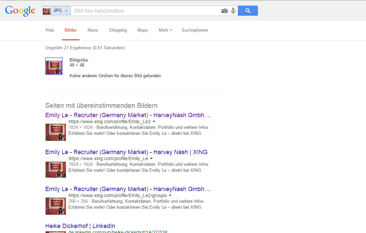This screenshot has width=366, height=233.
Task: Expand the Mehr dropdown menu
Action: (x=165, y=30)
